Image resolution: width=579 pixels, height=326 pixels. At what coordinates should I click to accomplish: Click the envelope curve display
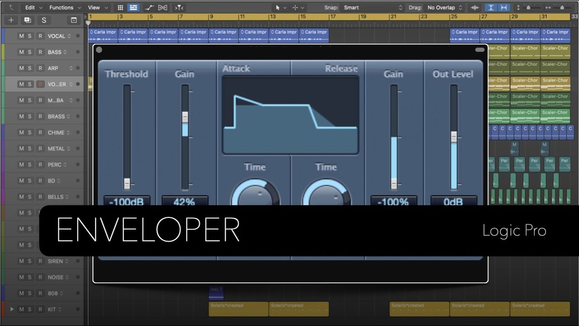[x=290, y=115]
